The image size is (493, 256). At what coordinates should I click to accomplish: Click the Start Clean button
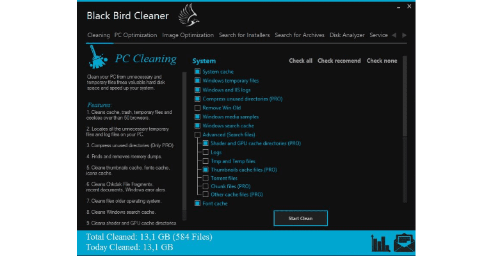[x=300, y=218]
